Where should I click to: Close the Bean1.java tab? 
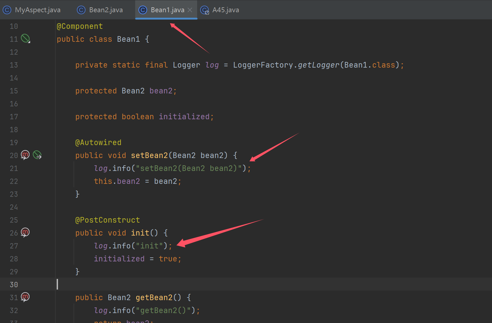point(190,10)
